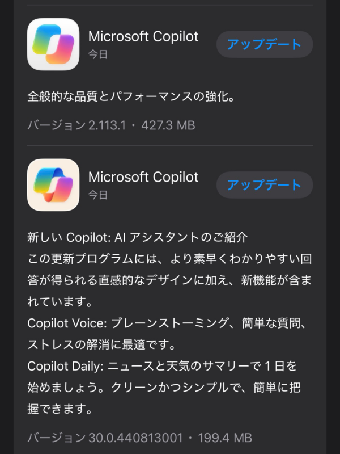Tap the バージョン 30.0.440813001 version label

(105, 438)
